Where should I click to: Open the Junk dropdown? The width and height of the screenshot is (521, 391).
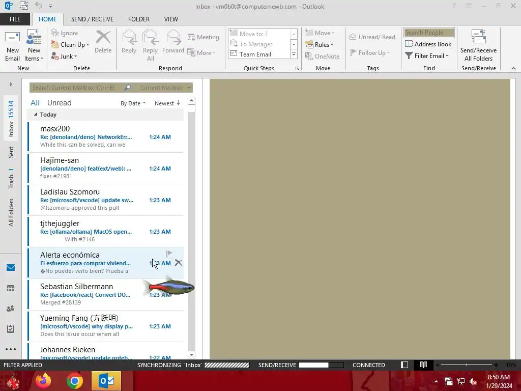[x=64, y=56]
